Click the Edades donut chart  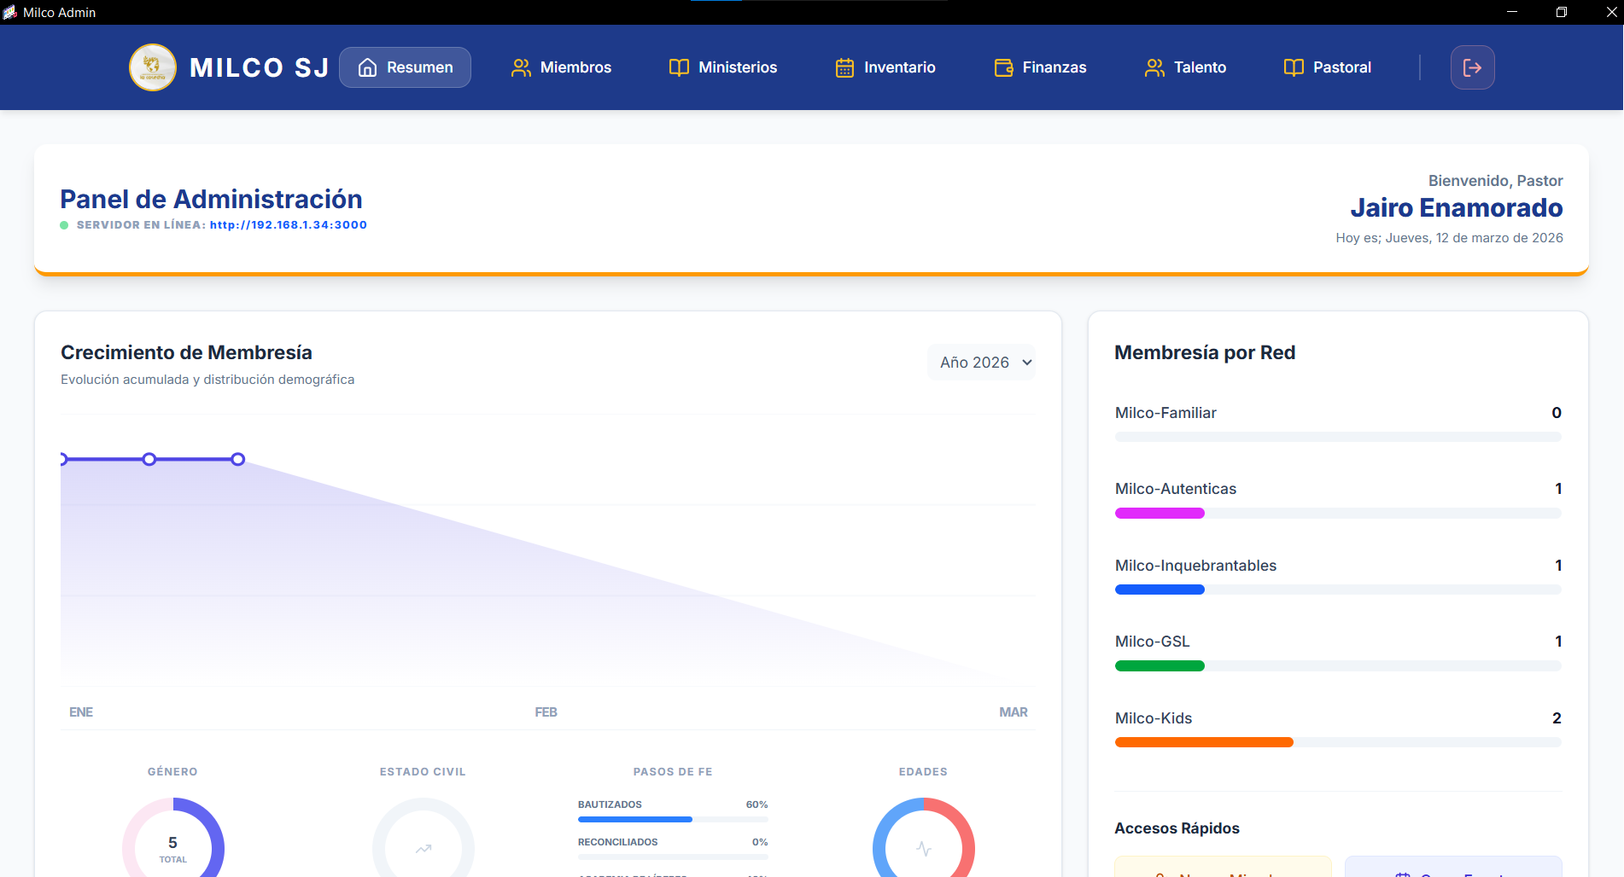[x=923, y=848]
